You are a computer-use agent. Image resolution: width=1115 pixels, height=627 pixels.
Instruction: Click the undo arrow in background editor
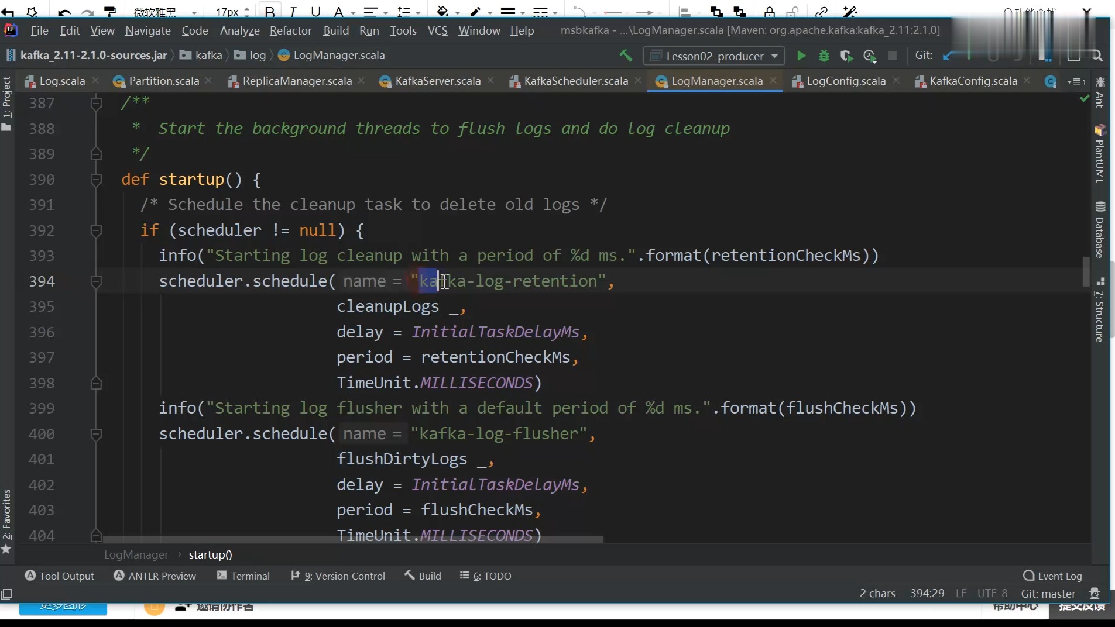tap(64, 12)
